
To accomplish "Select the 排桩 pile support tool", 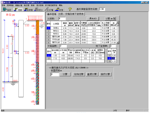I will point(18,9).
